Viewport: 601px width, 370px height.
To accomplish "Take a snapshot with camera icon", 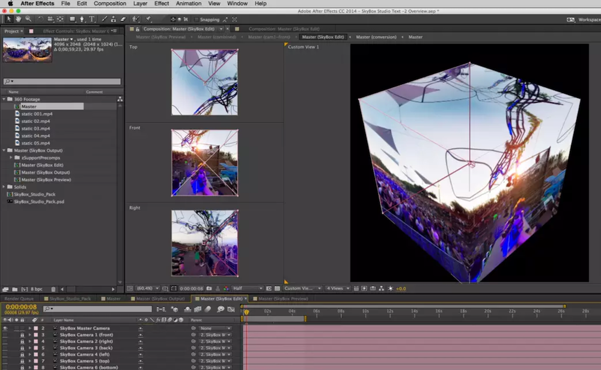I will 209,288.
